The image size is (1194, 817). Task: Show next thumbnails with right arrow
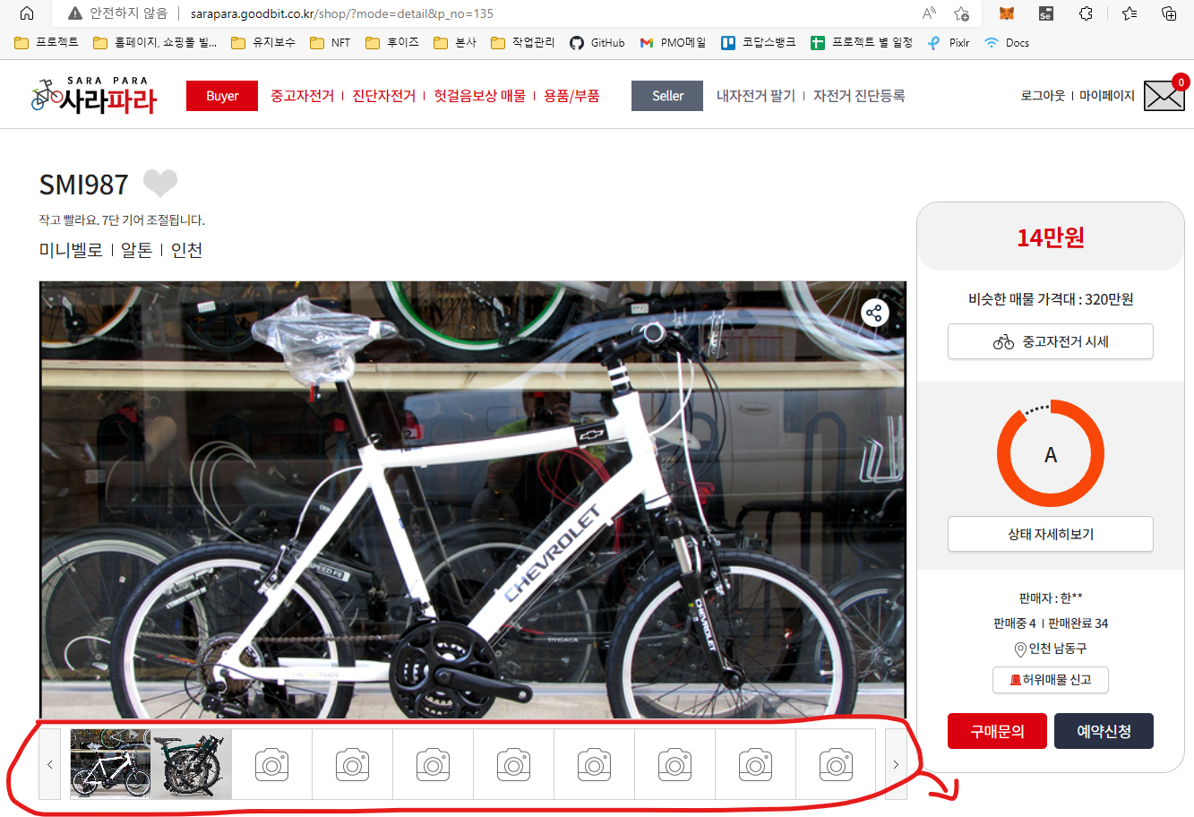pos(895,764)
